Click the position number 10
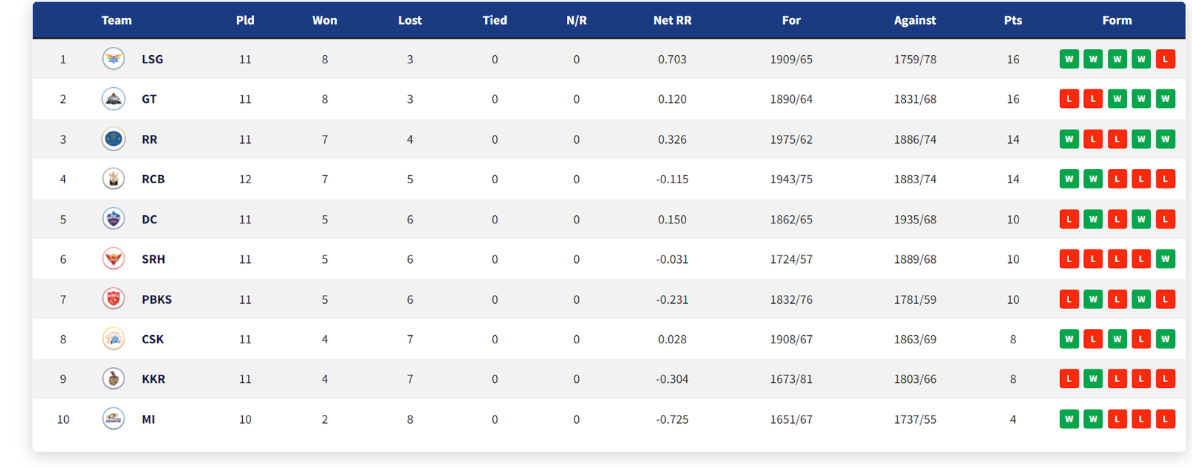This screenshot has height=467, width=1192. (63, 419)
